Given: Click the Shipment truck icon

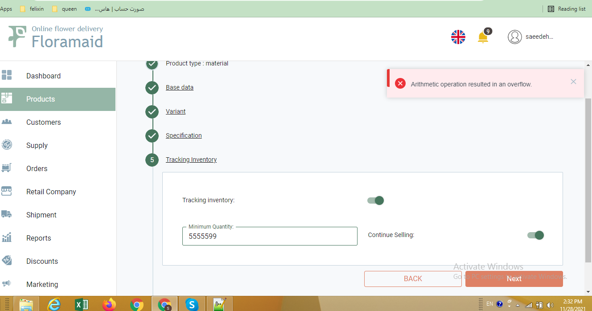Looking at the screenshot, I should tap(7, 214).
